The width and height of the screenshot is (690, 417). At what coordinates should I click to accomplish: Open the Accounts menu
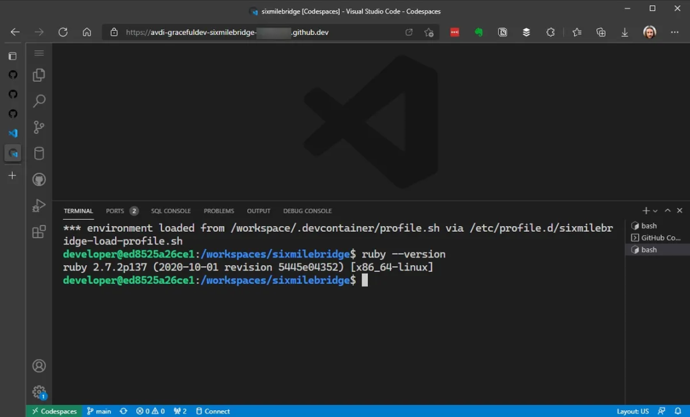(39, 366)
